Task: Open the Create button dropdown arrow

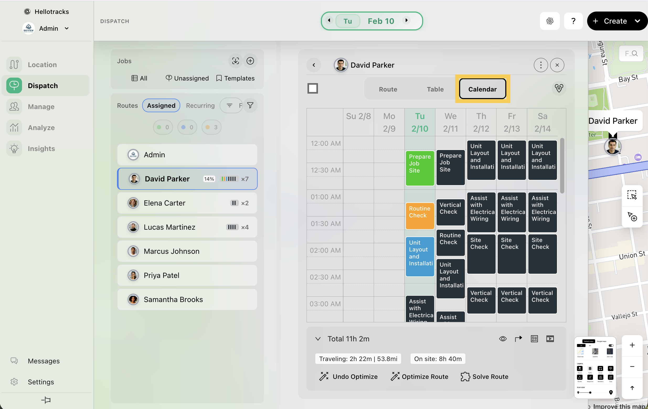Action: pyautogui.click(x=638, y=21)
